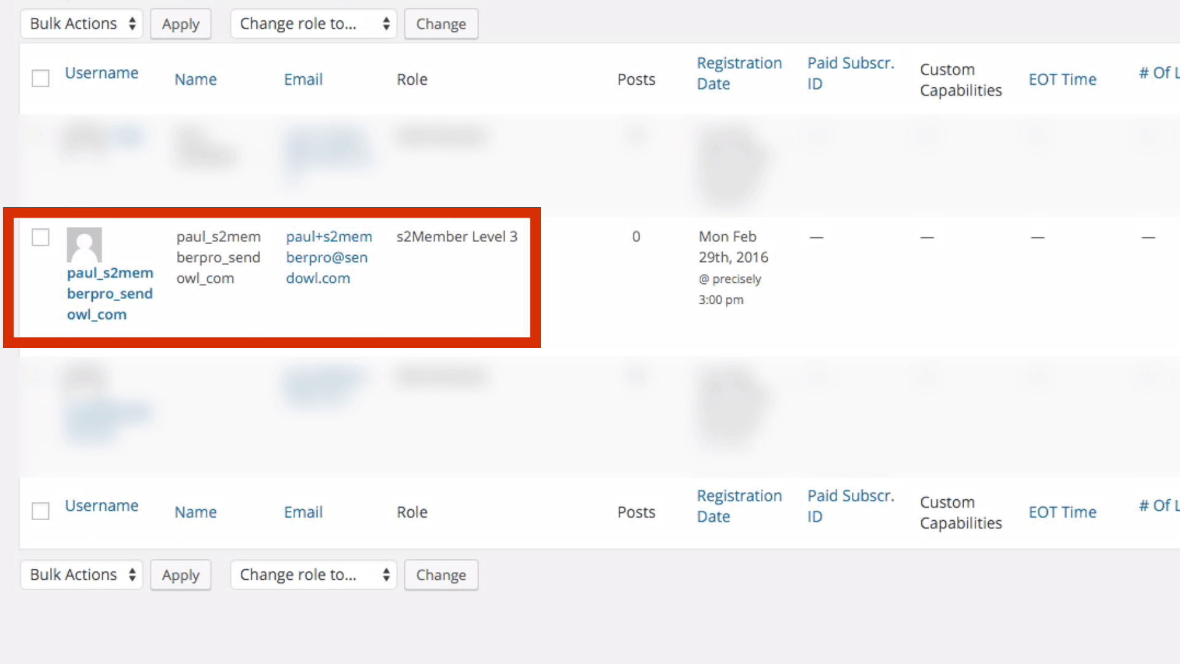Sort by the EOT Time column in the top header
1180x664 pixels.
[x=1062, y=79]
